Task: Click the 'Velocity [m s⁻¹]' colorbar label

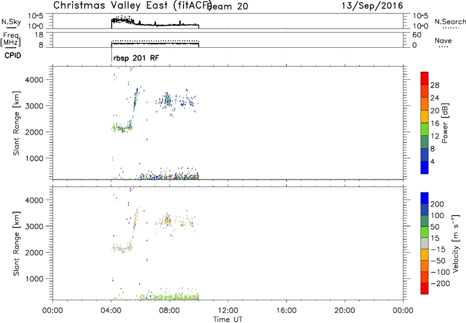Action: tap(456, 243)
